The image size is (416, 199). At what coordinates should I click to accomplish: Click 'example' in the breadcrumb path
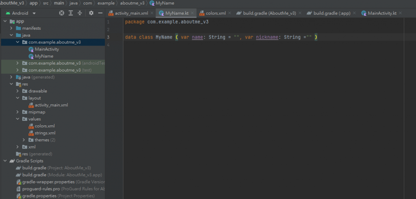tap(106, 3)
